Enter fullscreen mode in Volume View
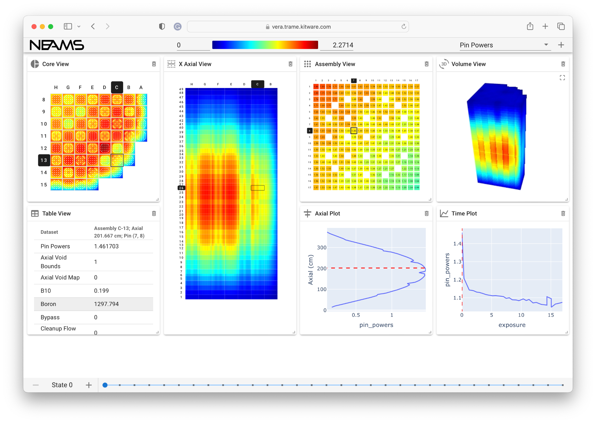 [563, 77]
